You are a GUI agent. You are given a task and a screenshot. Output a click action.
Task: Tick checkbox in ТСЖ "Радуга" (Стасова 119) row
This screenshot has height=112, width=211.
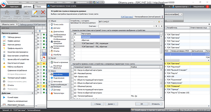click(x=41, y=93)
